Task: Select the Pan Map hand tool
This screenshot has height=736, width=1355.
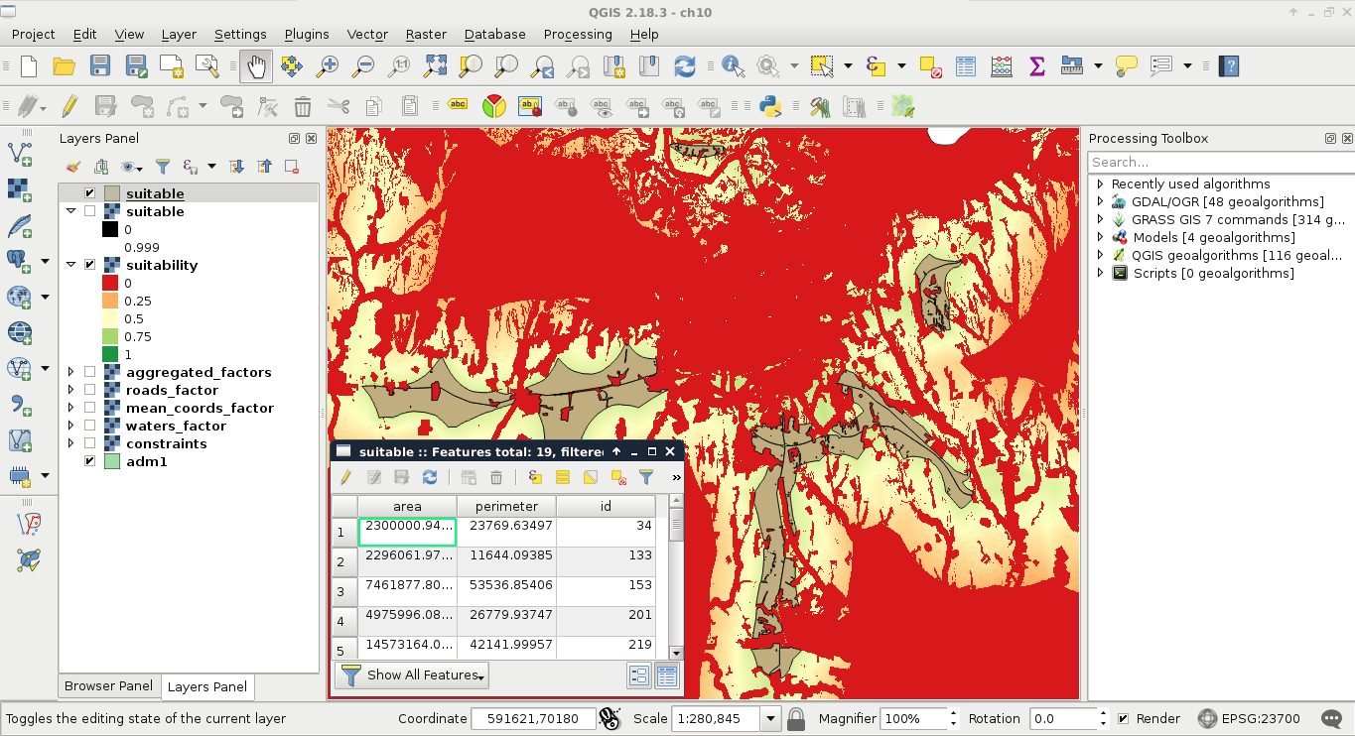Action: point(256,66)
